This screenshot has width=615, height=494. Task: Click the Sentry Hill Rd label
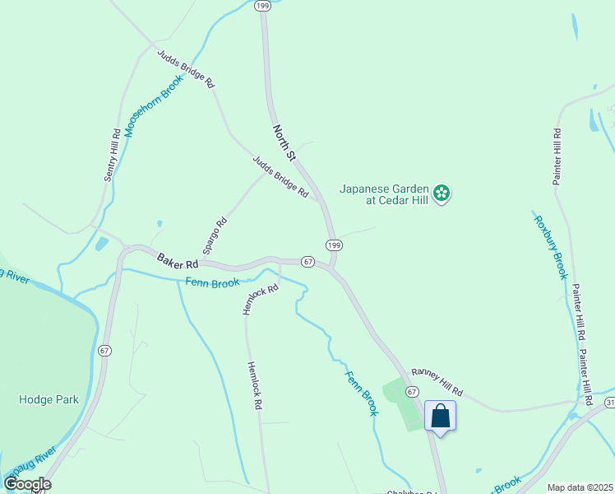[113, 155]
